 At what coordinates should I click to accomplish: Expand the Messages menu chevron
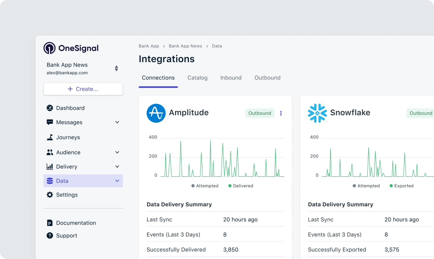tap(117, 122)
